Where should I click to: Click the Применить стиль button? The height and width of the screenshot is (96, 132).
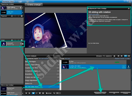pos(100,93)
